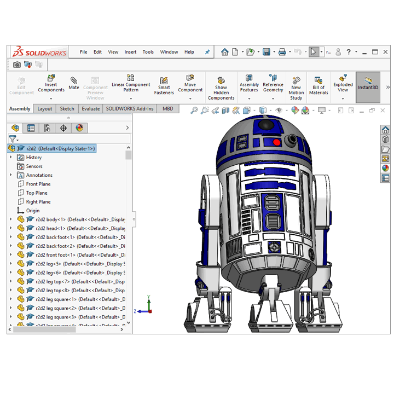Open Exploded View dropdown arrow
Viewport: 394px width, 394px height.
tap(343, 99)
